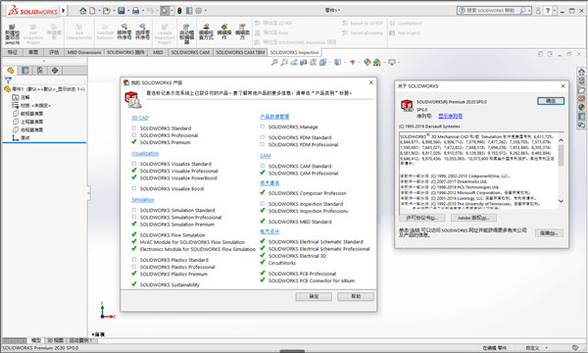The width and height of the screenshot is (588, 353).
Task: Open File Properties icon in top toolbar
Action: tap(189, 11)
